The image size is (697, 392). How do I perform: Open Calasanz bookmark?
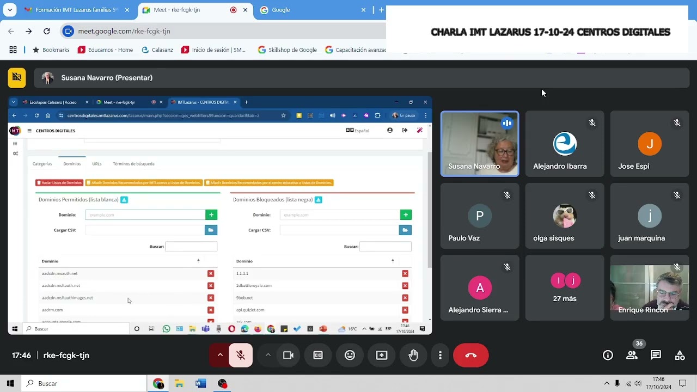click(157, 50)
